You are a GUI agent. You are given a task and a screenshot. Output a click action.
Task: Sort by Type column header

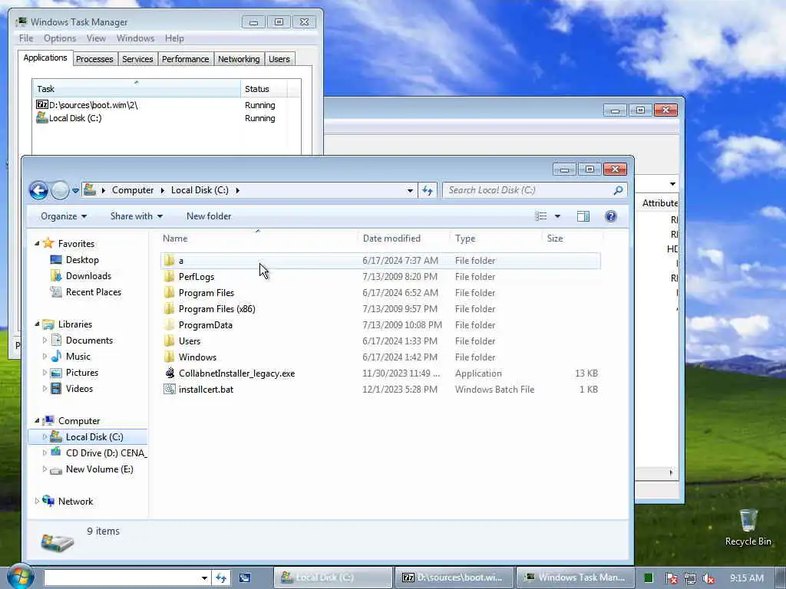click(496, 239)
